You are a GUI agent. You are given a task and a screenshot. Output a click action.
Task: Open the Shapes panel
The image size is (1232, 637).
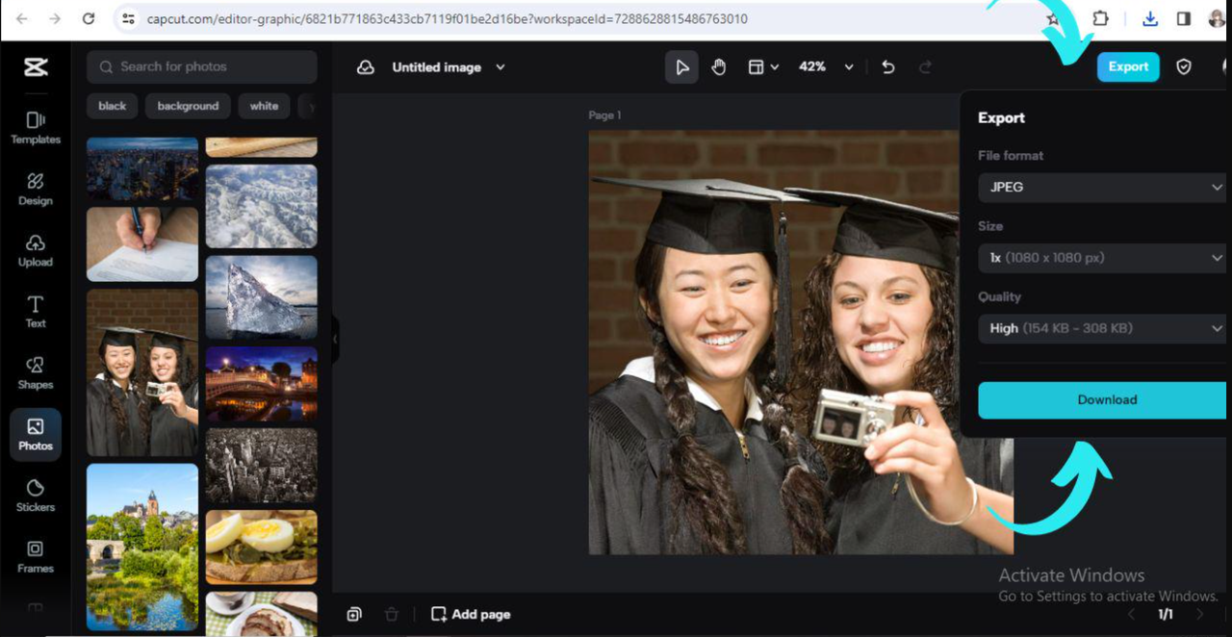(36, 372)
